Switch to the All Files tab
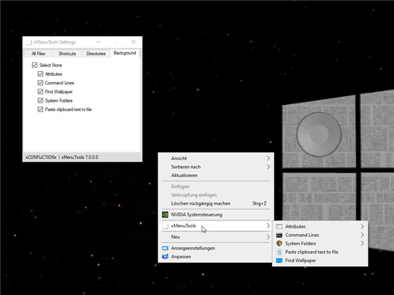This screenshot has width=394, height=295. [x=39, y=53]
